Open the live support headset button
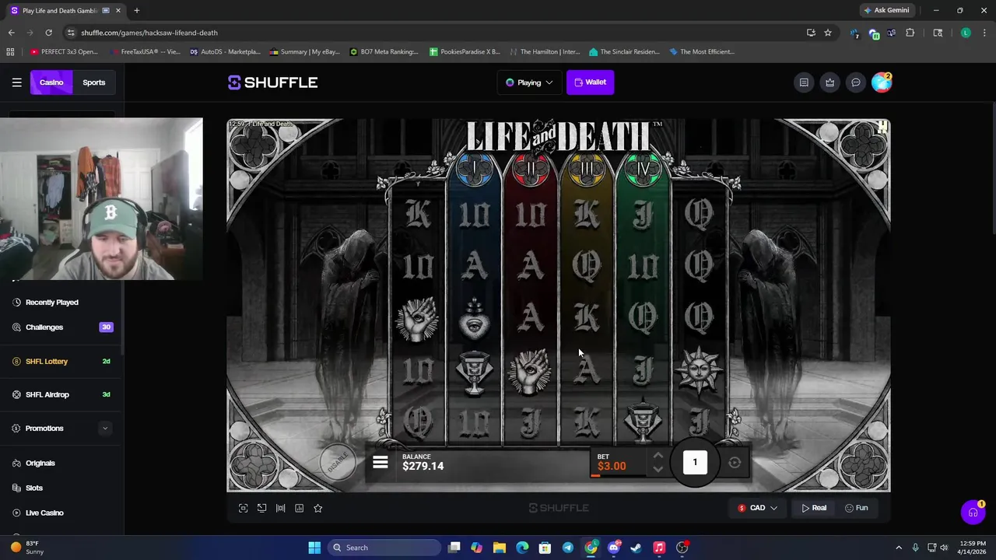The image size is (996, 560). coord(973,513)
